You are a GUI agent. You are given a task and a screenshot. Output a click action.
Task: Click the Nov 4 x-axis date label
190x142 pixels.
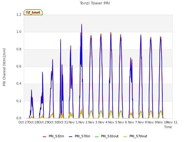[x=103, y=122]
